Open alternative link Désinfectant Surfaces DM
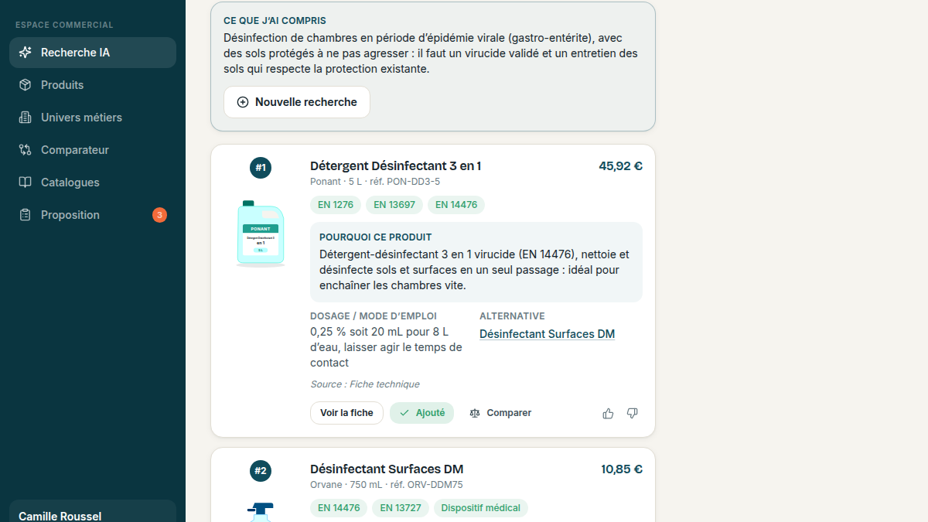Screen dimensions: 928x522 [547, 334]
